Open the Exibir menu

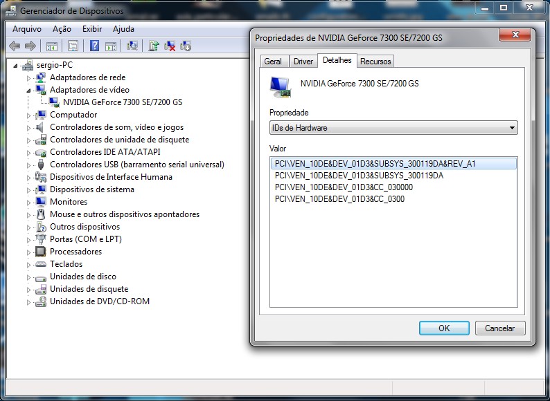point(92,29)
